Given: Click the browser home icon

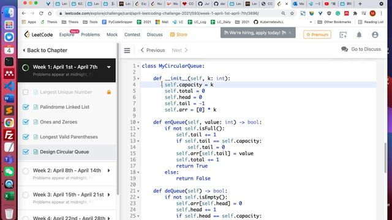Looking at the screenshot, I should tap(50, 13).
